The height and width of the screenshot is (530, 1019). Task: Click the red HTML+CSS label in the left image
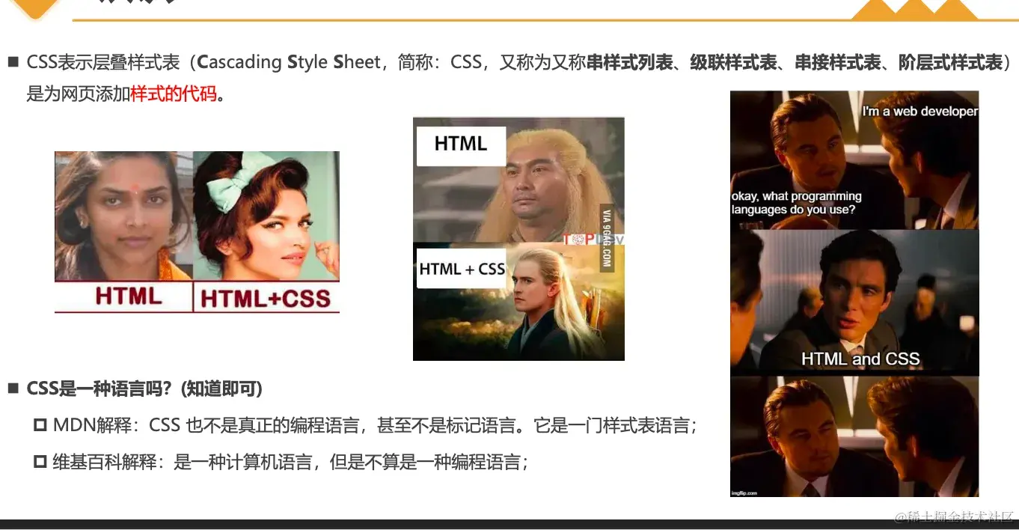coord(266,299)
